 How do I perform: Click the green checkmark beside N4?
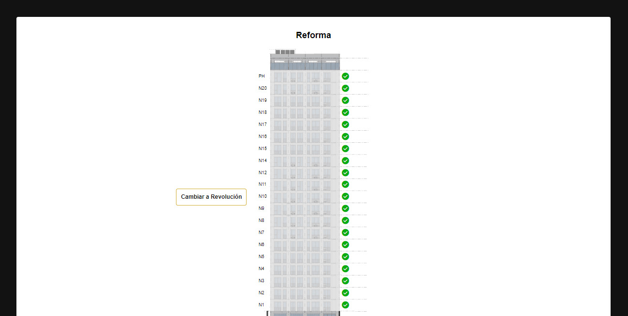point(345,269)
